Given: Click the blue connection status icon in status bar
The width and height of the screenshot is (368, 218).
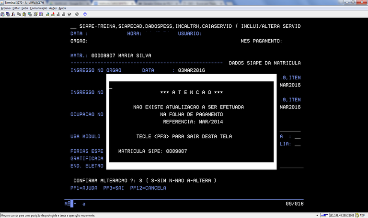Looking at the screenshot, I should click(x=324, y=215).
